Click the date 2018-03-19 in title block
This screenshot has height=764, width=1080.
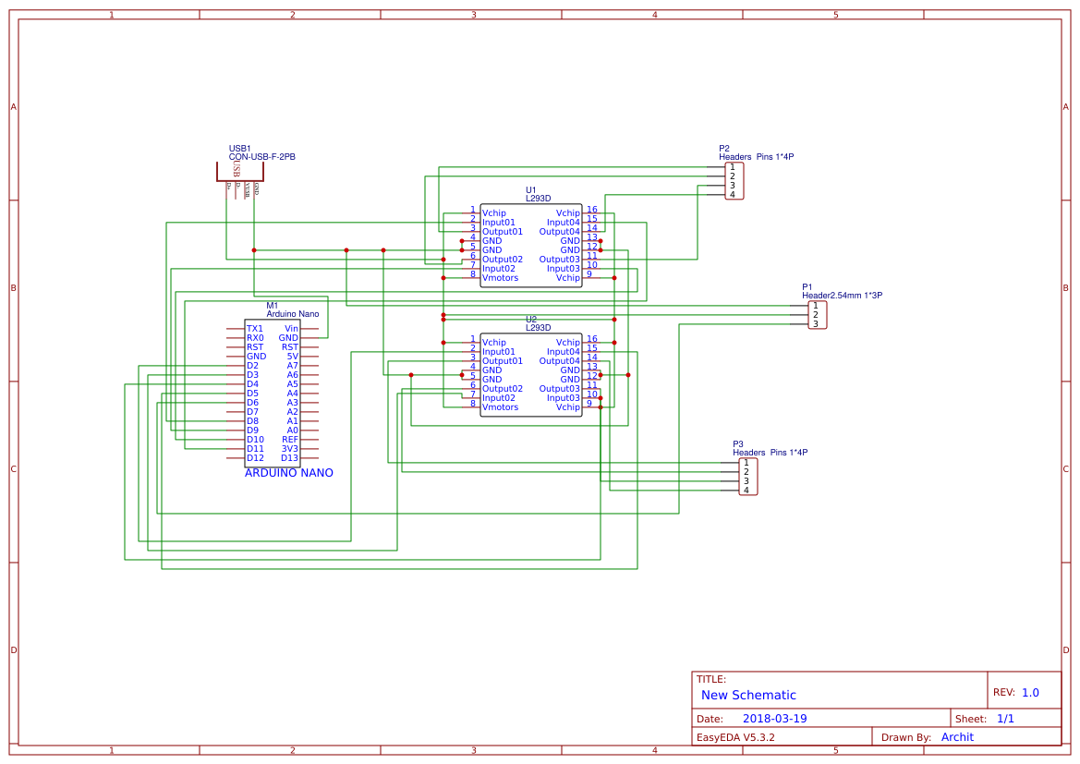point(776,717)
